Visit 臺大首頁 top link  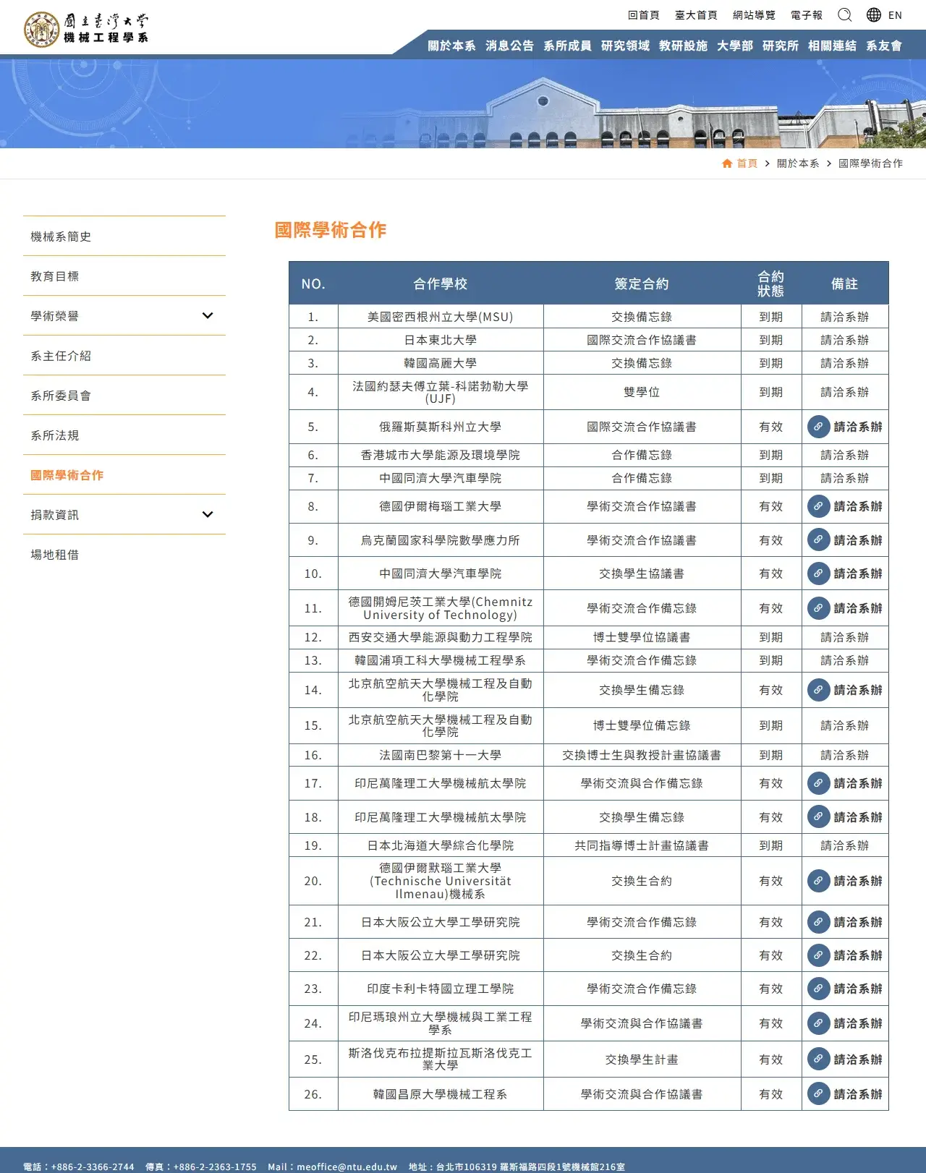[696, 15]
